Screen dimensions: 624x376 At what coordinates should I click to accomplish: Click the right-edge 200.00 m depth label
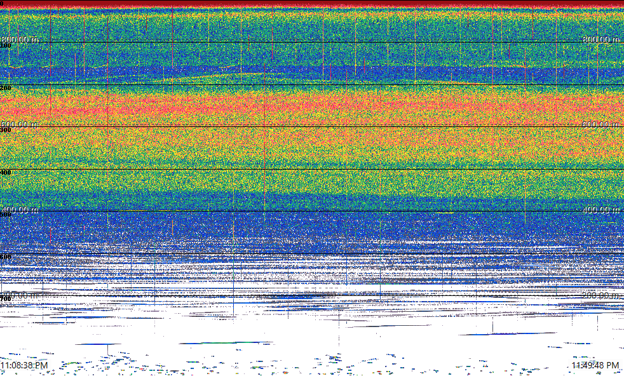(x=601, y=295)
